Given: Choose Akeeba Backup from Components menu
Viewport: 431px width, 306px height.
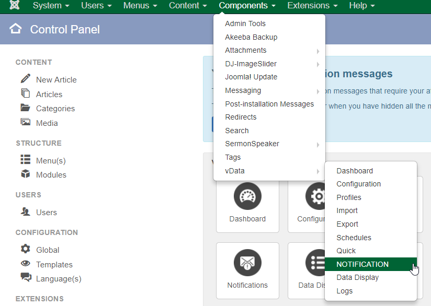Looking at the screenshot, I should point(251,37).
